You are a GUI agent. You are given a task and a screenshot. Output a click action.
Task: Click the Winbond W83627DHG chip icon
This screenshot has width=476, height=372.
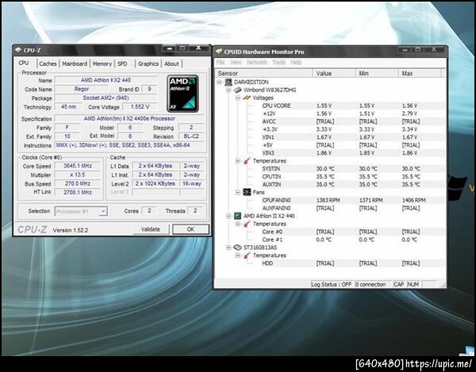point(238,90)
